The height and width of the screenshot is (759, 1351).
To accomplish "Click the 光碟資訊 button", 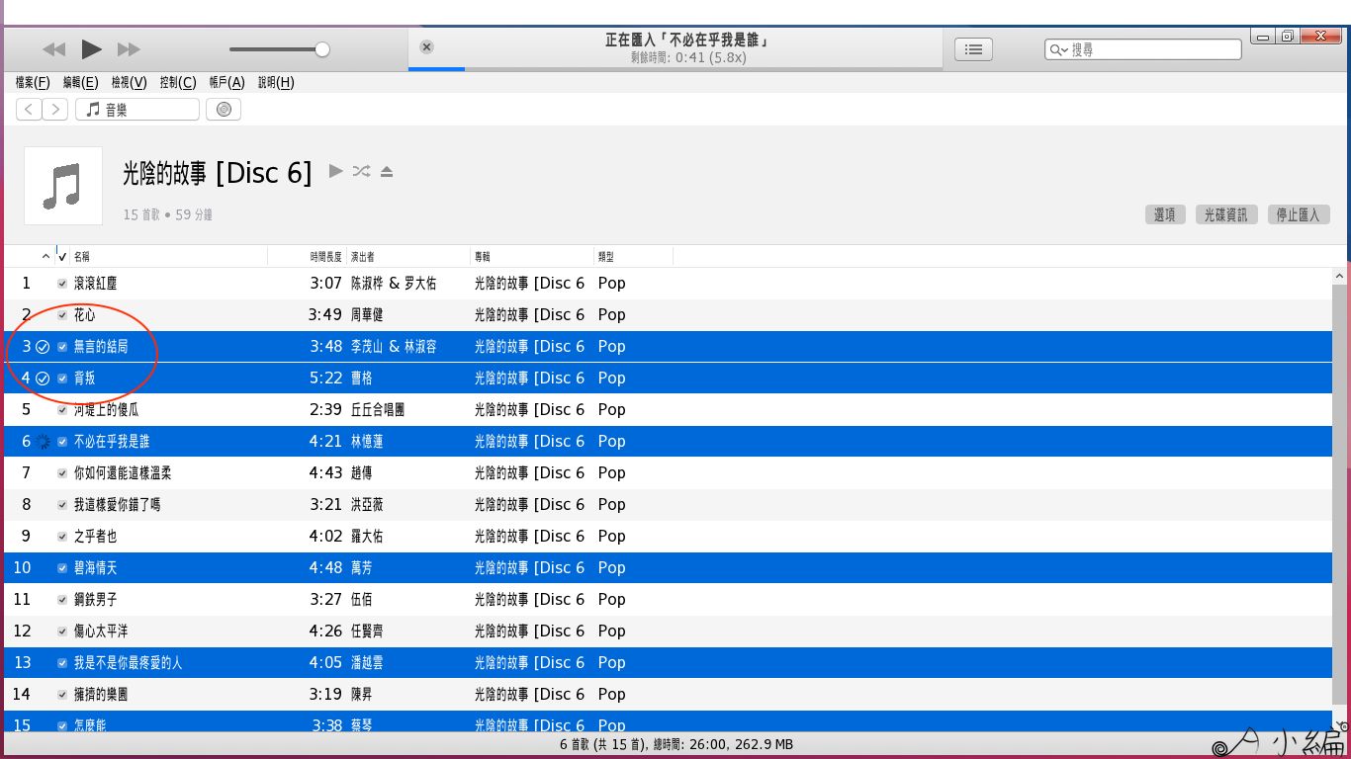I will coord(1225,214).
